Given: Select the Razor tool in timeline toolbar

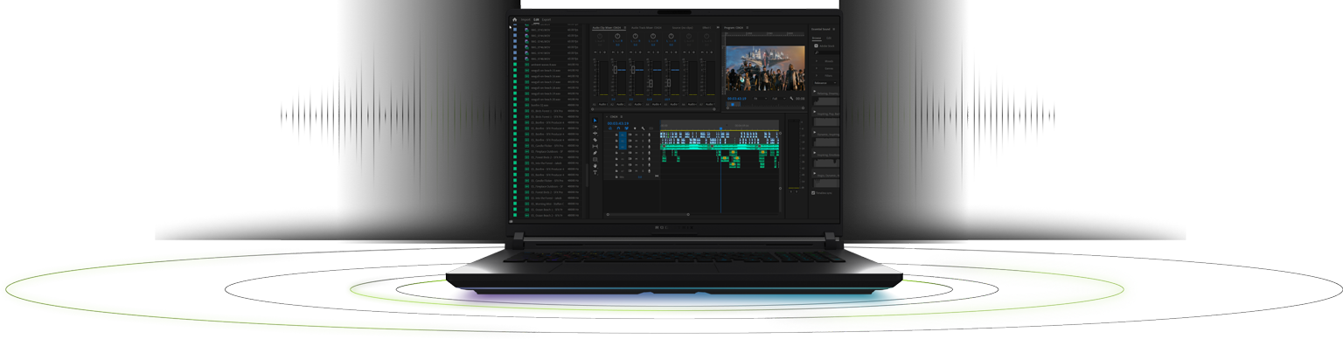Looking at the screenshot, I should (595, 140).
